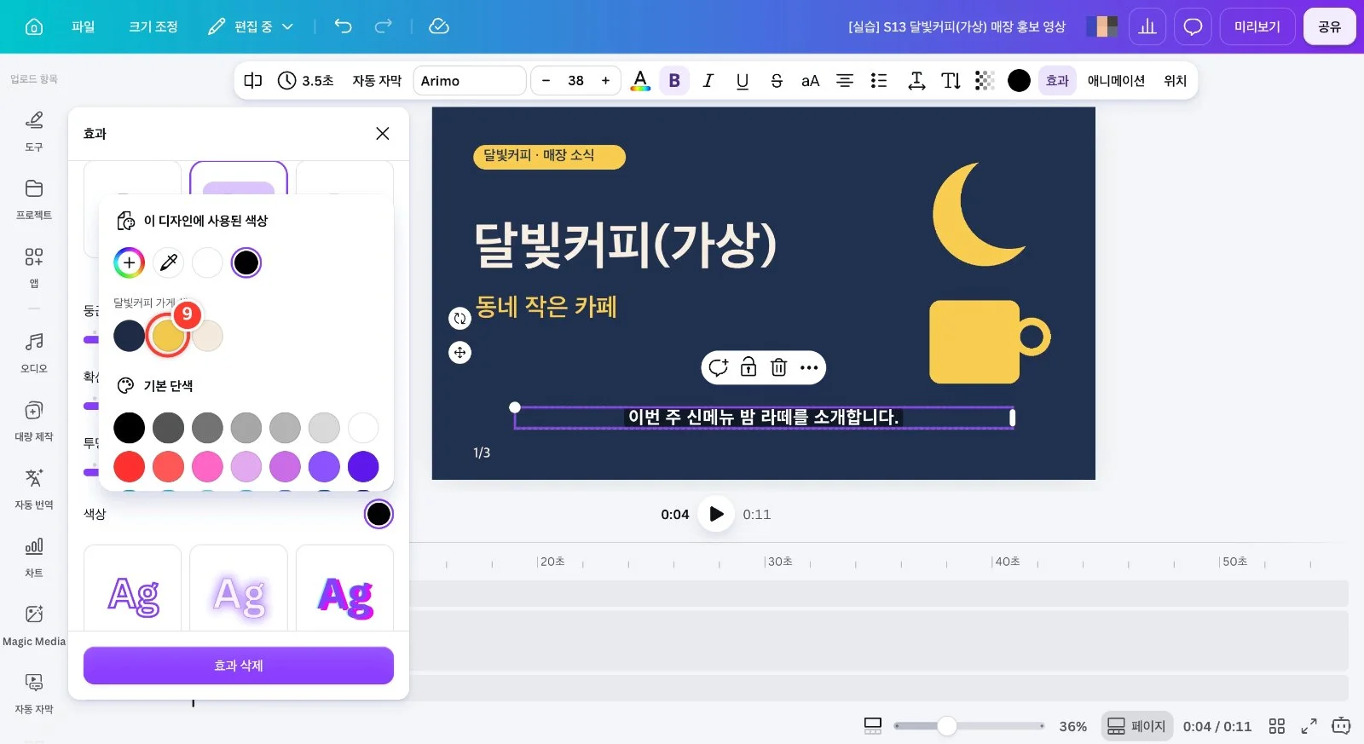Lock the selected element
This screenshot has height=744, width=1364.
coord(748,367)
